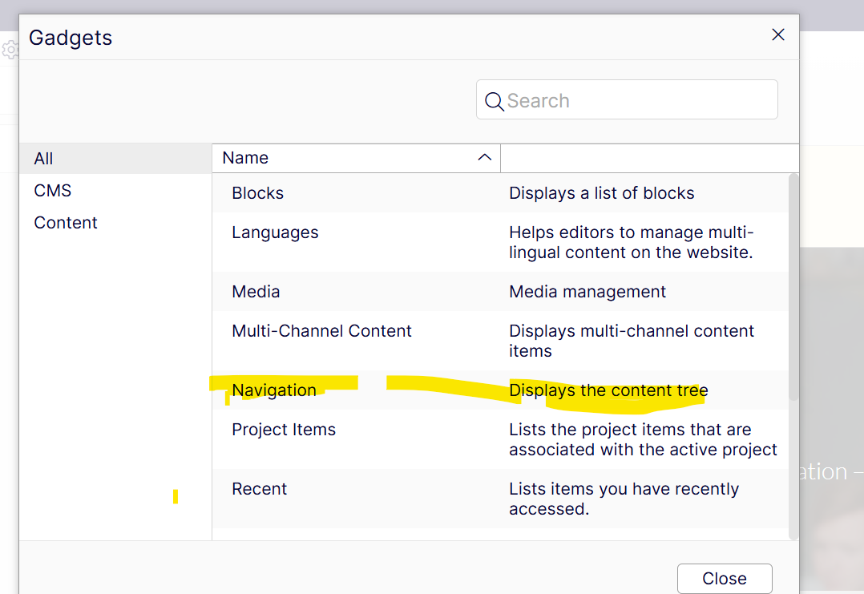Choose the Project Items gadget
This screenshot has width=864, height=594.
(x=284, y=430)
